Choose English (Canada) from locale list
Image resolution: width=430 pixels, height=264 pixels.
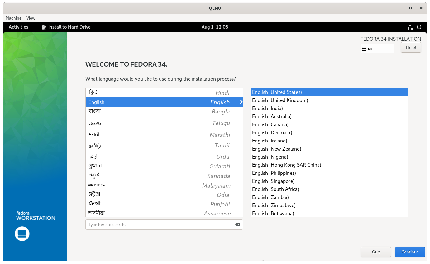[329, 124]
